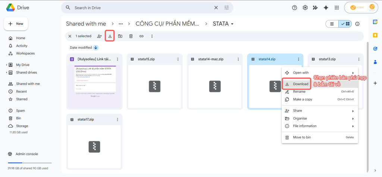This screenshot has width=382, height=177.
Task: Open Storage in the sidebar
Action: [22, 126]
